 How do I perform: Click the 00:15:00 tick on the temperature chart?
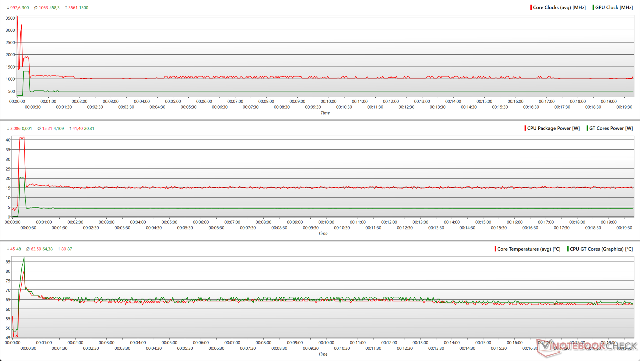pyautogui.click(x=483, y=343)
